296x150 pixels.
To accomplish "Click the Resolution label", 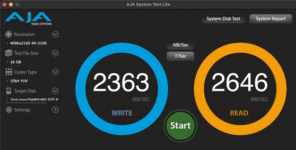I will click(25, 34).
